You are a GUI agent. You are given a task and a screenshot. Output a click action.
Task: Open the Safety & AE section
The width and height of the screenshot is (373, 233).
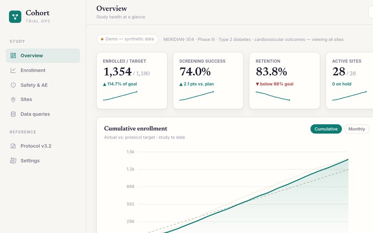click(x=43, y=85)
